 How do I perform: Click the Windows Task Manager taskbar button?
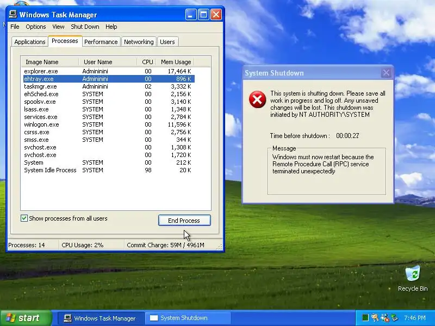pos(101,318)
